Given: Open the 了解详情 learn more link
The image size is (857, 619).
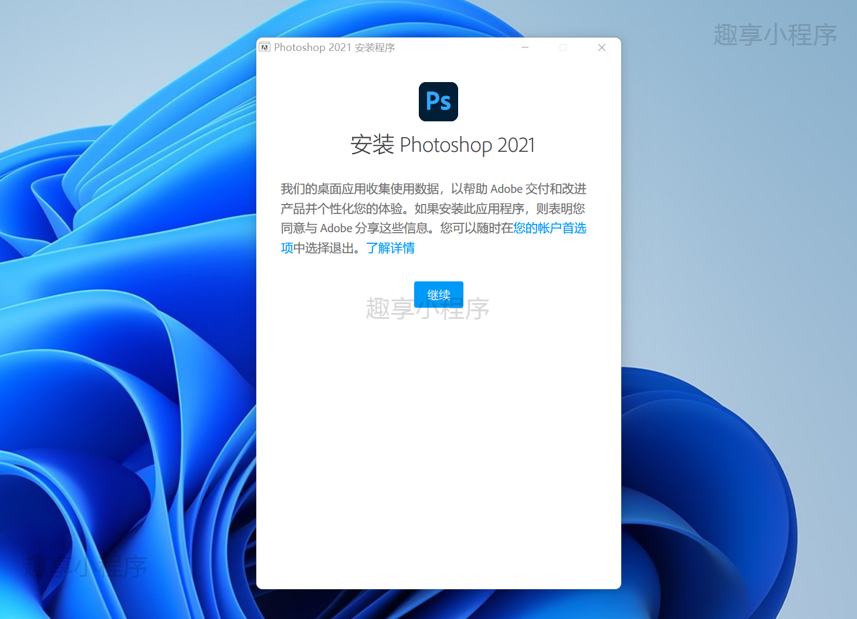Looking at the screenshot, I should [391, 248].
